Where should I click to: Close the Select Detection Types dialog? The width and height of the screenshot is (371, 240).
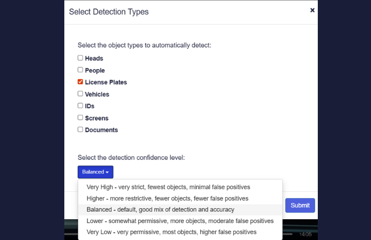(x=312, y=10)
